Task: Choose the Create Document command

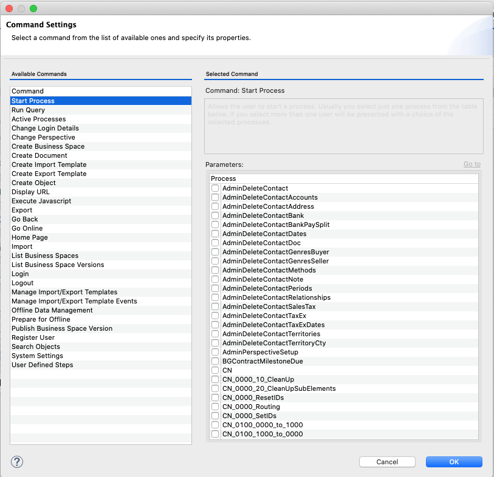Action: [x=101, y=156]
